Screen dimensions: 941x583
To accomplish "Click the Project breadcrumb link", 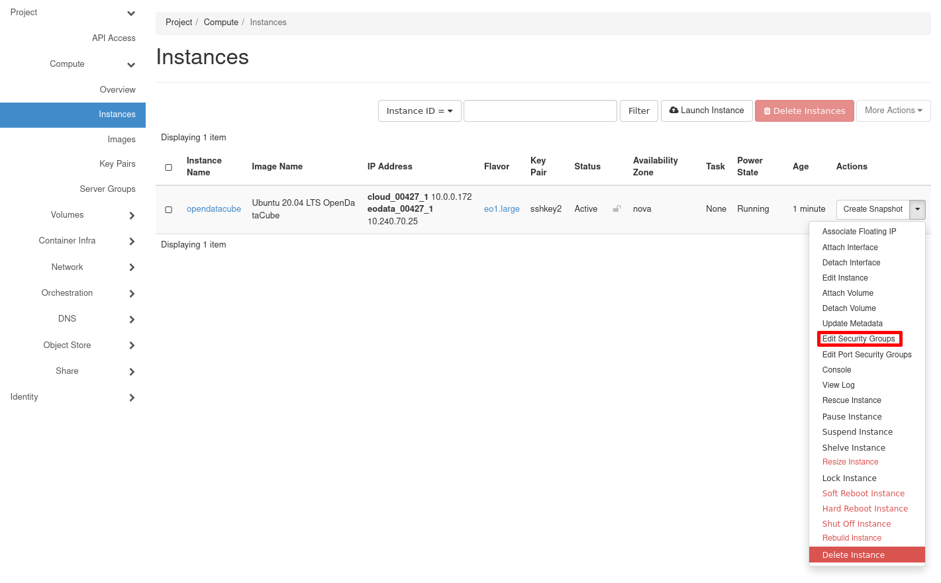I will [x=179, y=22].
